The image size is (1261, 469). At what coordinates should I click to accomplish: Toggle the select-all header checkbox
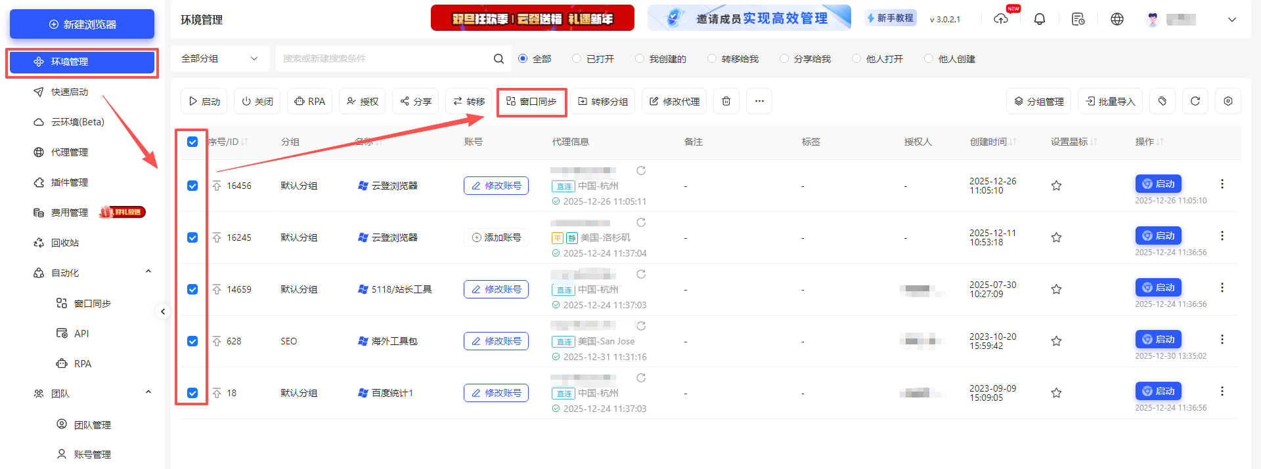point(192,142)
